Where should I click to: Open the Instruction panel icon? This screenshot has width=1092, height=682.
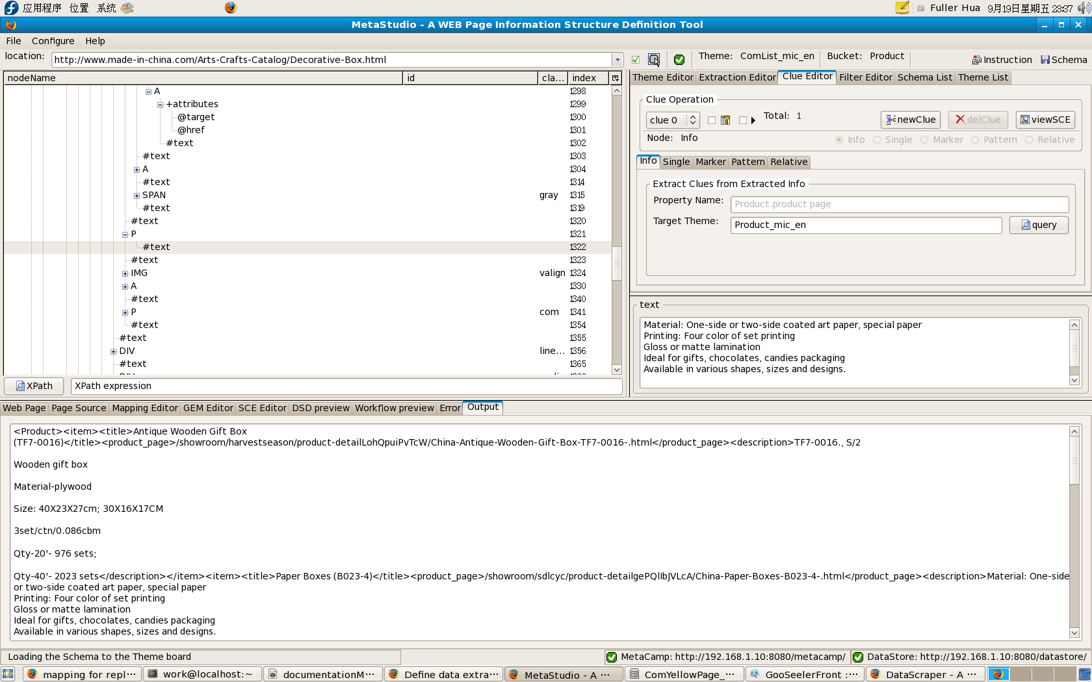coord(976,60)
